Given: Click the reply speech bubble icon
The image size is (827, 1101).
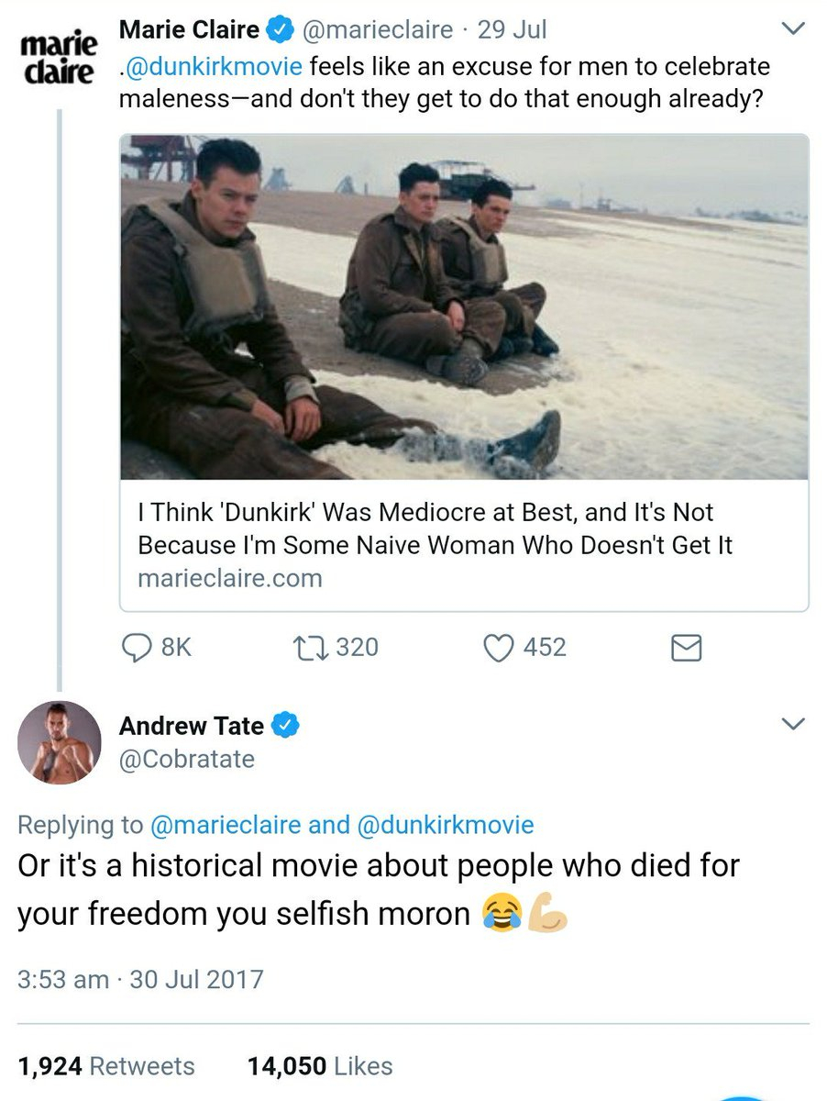Looking at the screenshot, I should (x=137, y=648).
